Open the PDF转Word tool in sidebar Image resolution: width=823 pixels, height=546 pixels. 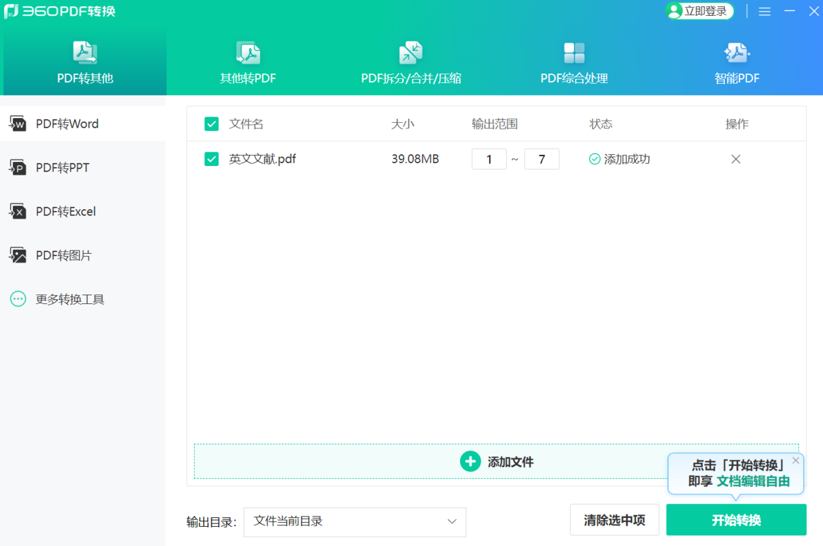click(67, 123)
